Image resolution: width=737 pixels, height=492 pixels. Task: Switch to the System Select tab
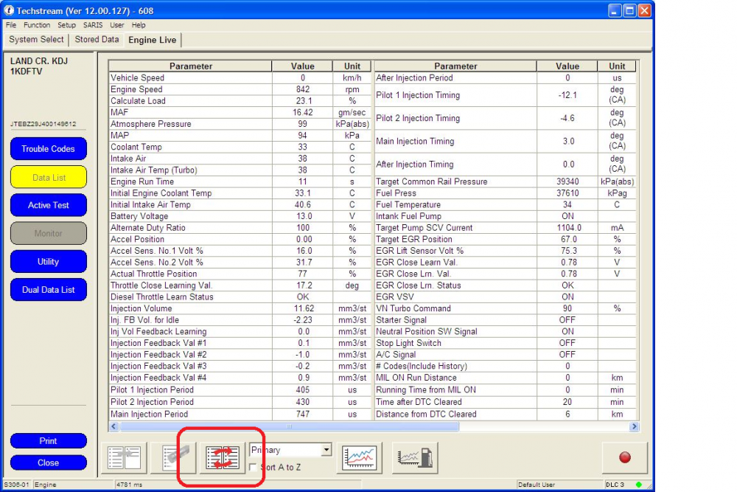[x=36, y=40]
